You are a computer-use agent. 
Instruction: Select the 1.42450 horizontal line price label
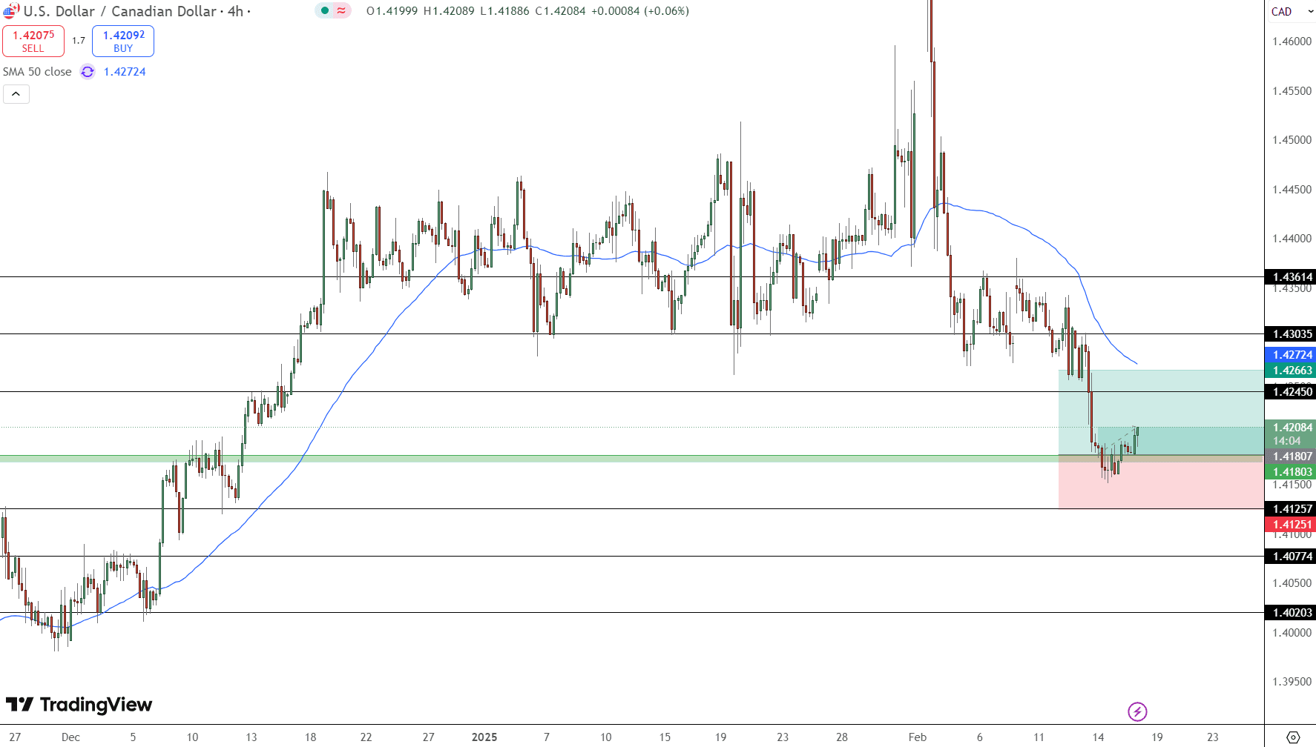click(x=1291, y=392)
